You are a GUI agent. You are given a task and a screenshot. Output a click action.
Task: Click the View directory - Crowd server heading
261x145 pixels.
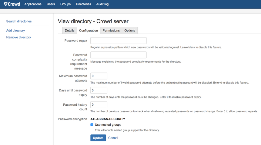pyautogui.click(x=93, y=21)
